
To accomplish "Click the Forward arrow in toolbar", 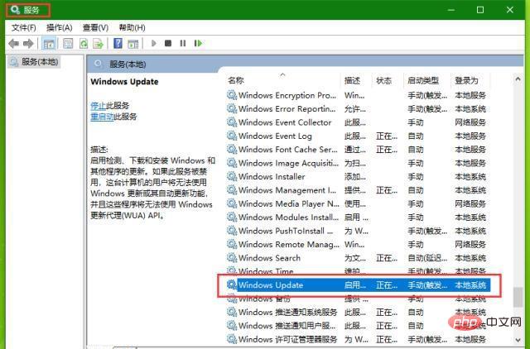I will 28,43.
